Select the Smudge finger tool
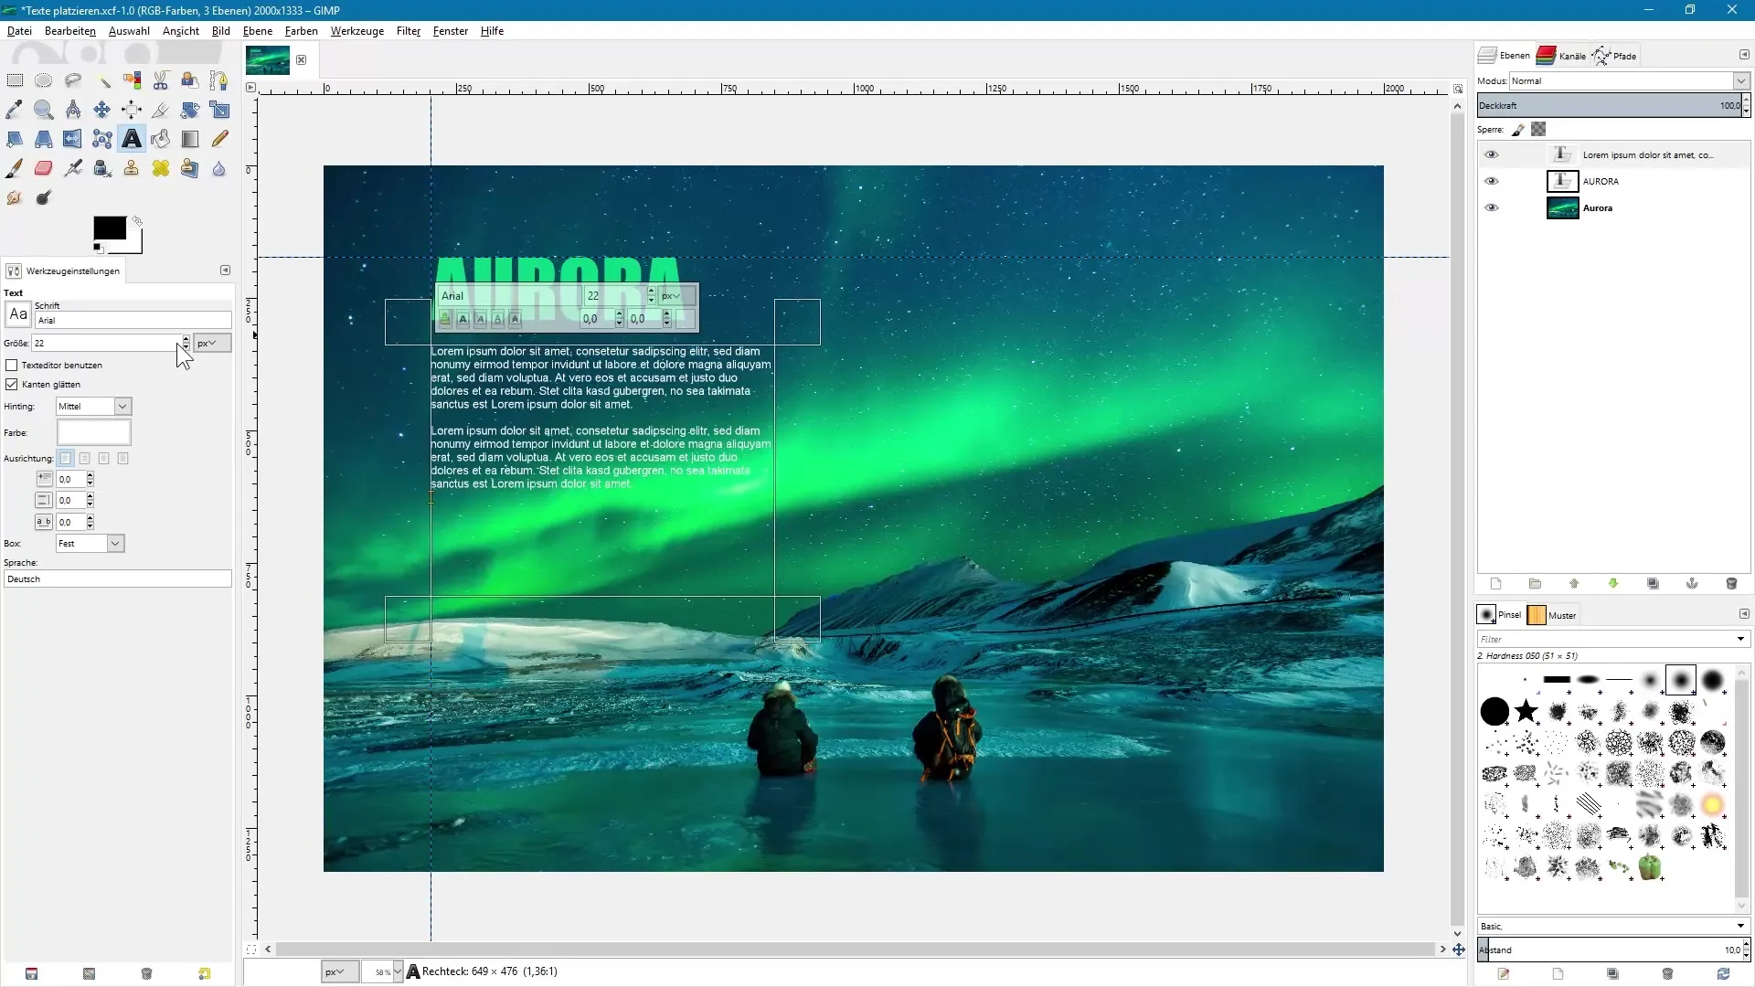Viewport: 1755px width, 987px height. click(15, 197)
